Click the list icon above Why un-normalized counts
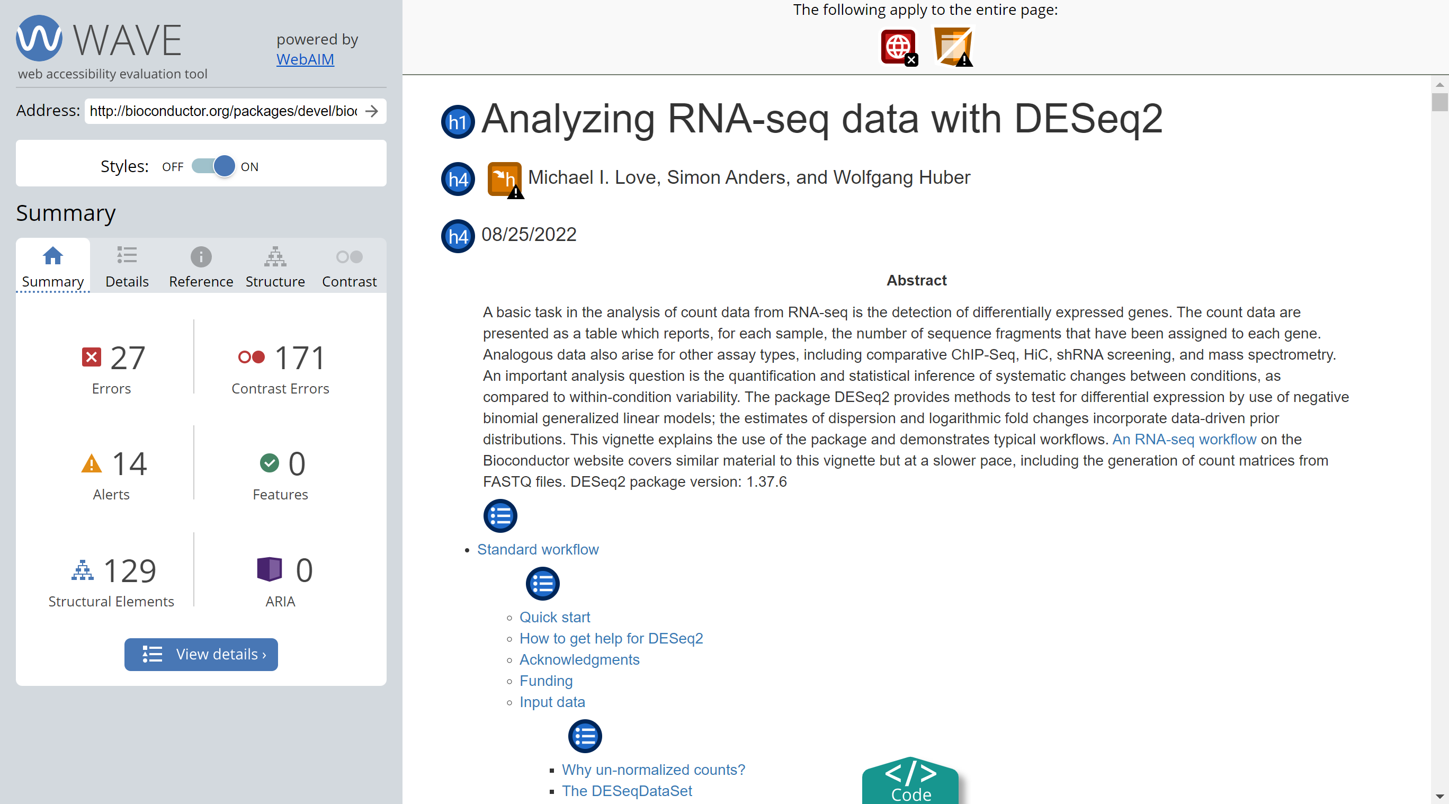1449x804 pixels. click(585, 736)
